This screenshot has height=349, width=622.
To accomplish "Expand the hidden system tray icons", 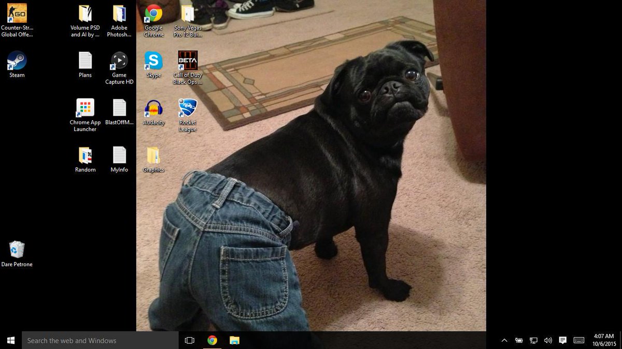I will pos(504,340).
